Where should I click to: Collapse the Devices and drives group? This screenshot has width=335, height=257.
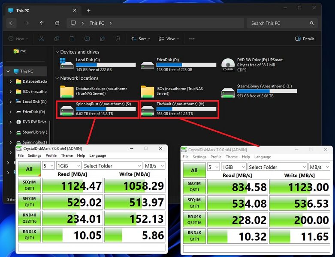(x=57, y=52)
